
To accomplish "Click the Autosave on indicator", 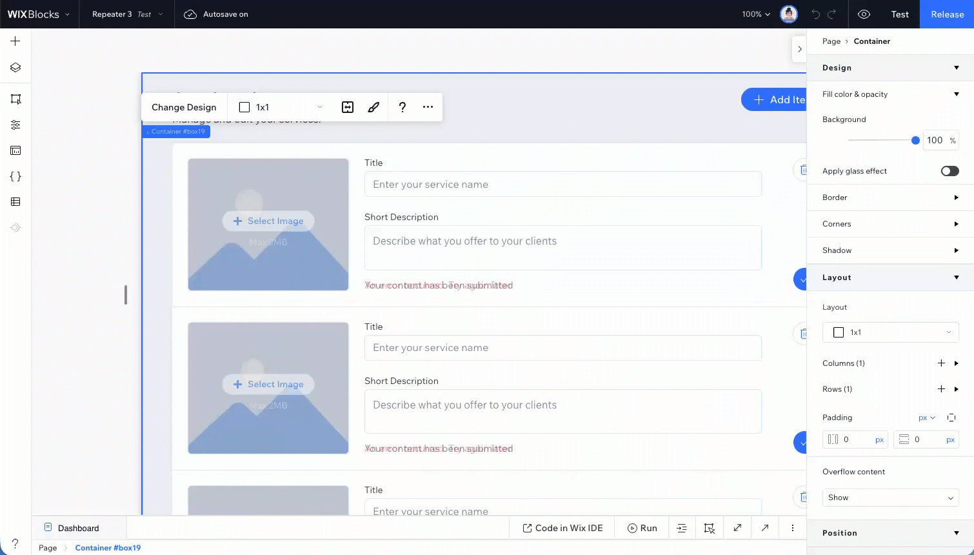I will coord(216,14).
